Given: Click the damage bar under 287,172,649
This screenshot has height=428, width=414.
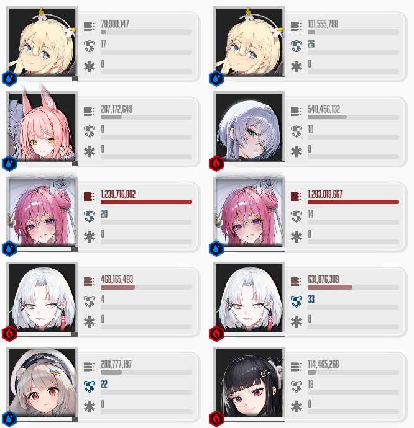Looking at the screenshot, I should [146, 117].
